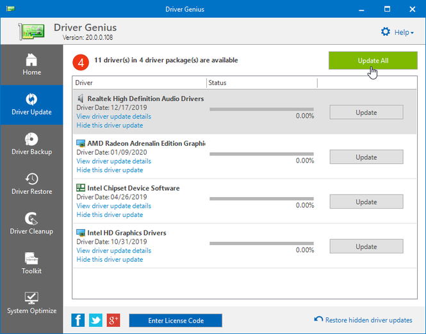Click the 11 driver(s) available summary text
The height and width of the screenshot is (334, 426).
[x=166, y=60]
